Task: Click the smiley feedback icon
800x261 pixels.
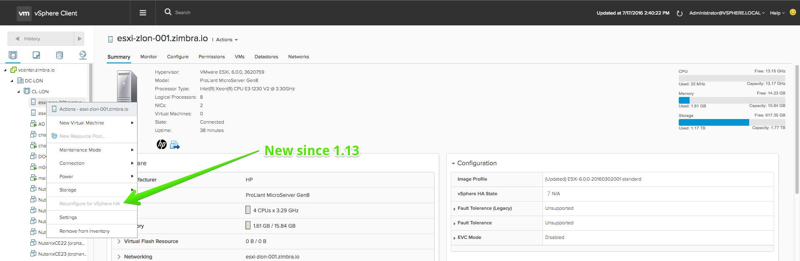Action: (x=793, y=12)
